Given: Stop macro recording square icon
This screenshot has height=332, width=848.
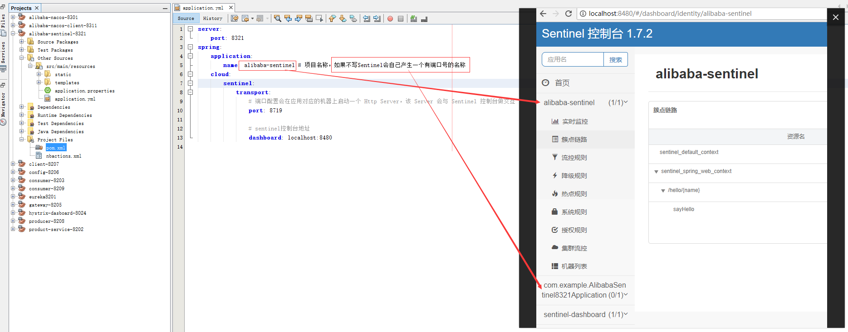Looking at the screenshot, I should pyautogui.click(x=401, y=19).
